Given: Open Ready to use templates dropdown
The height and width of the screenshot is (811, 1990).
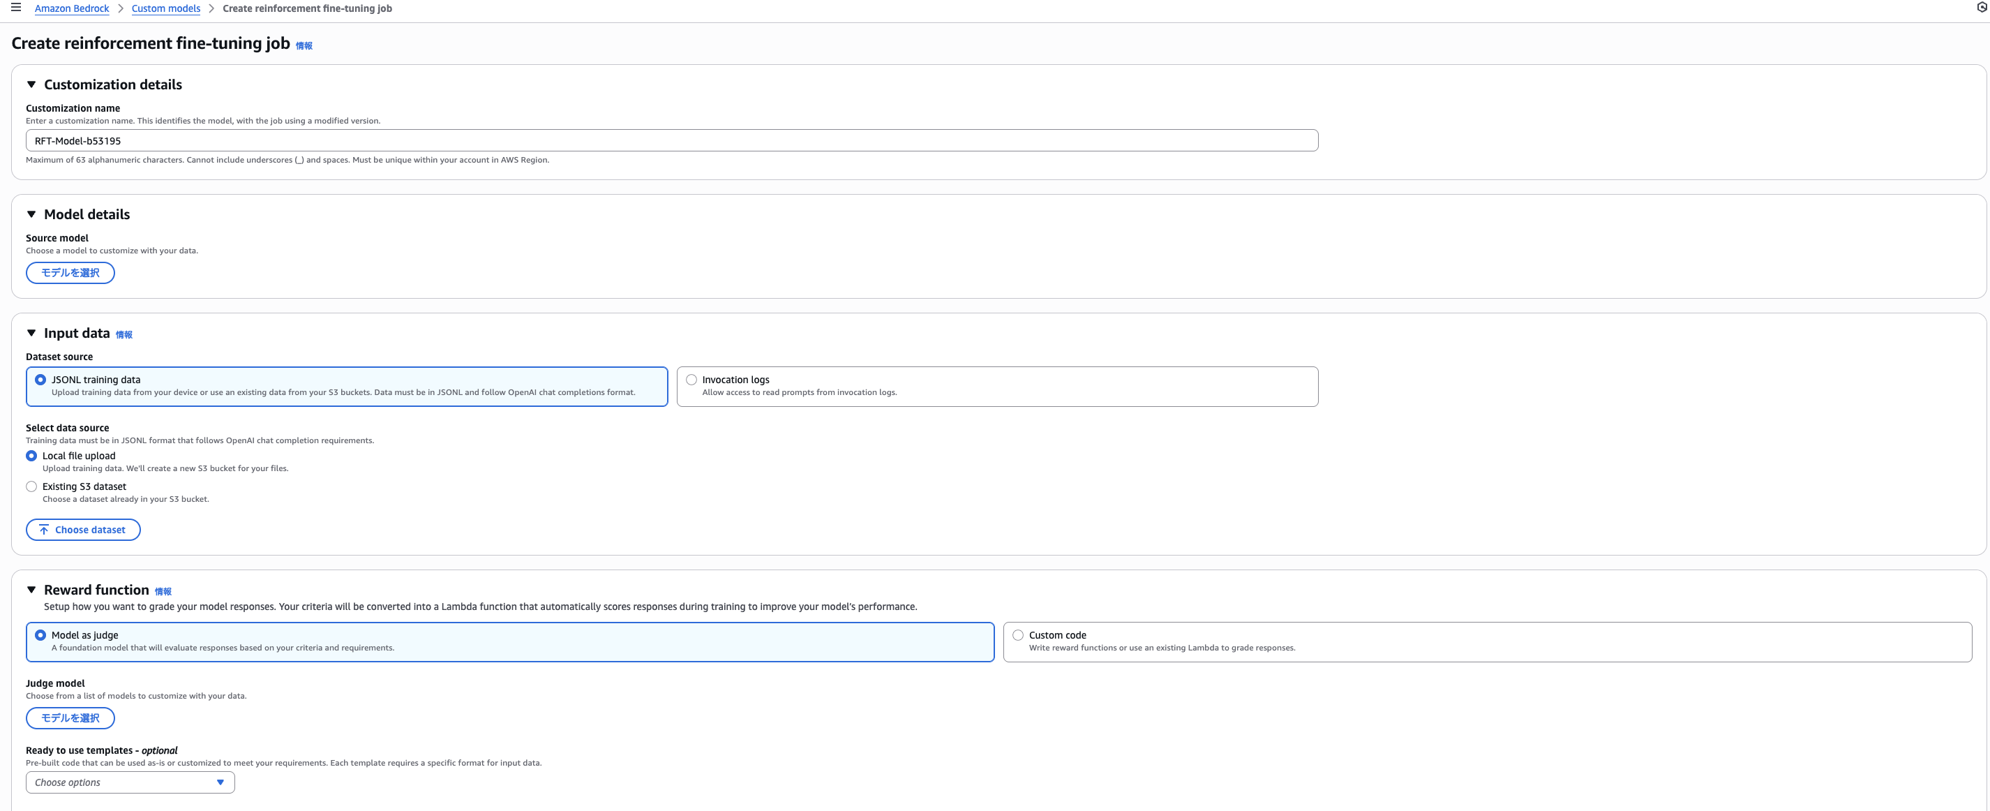Looking at the screenshot, I should [130, 782].
